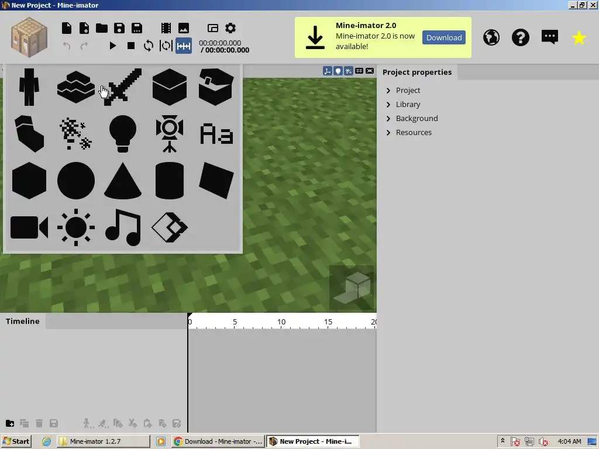
Task: Click the 10 mark on timeline ruler
Action: pyautogui.click(x=281, y=322)
